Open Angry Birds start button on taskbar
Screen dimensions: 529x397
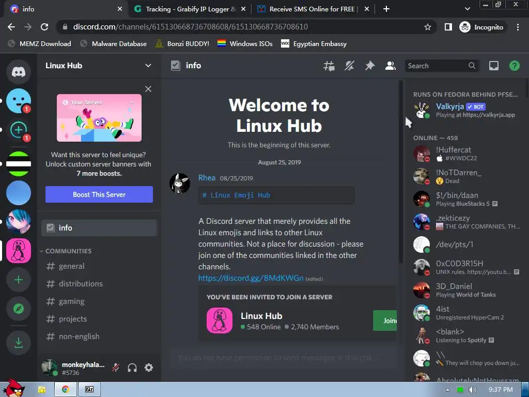coord(13,388)
